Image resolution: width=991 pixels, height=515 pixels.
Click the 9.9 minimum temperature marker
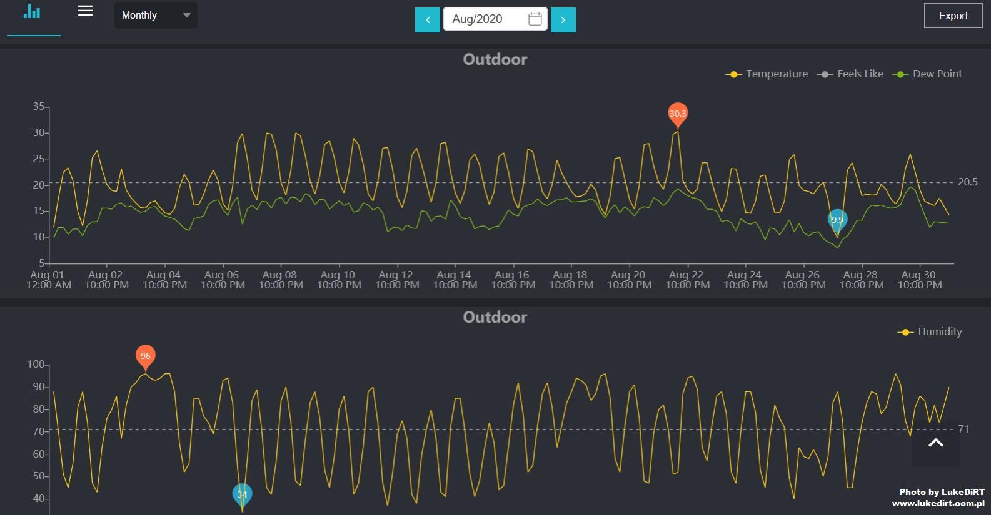pyautogui.click(x=837, y=220)
